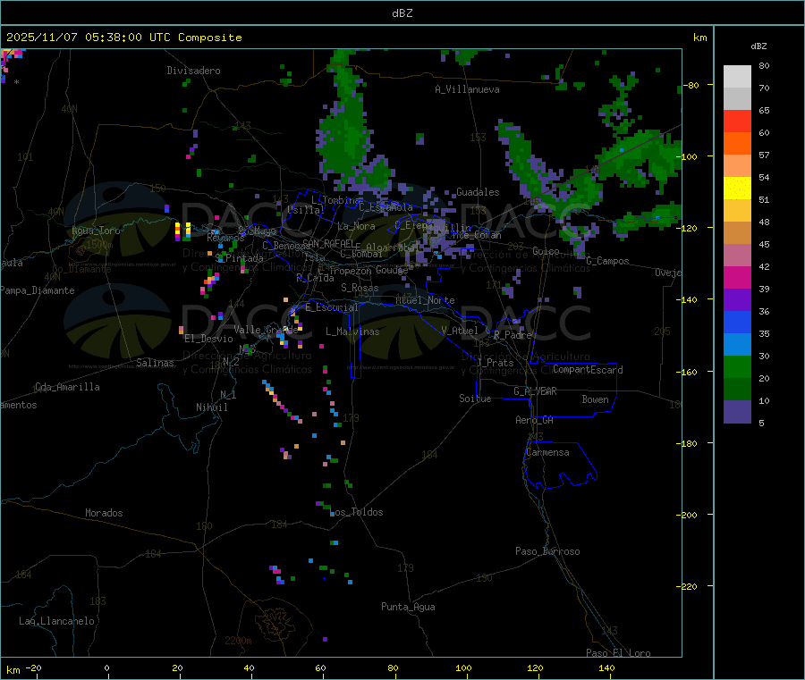The height and width of the screenshot is (680, 805).
Task: Click the Salinas place label
Action: pyautogui.click(x=155, y=363)
